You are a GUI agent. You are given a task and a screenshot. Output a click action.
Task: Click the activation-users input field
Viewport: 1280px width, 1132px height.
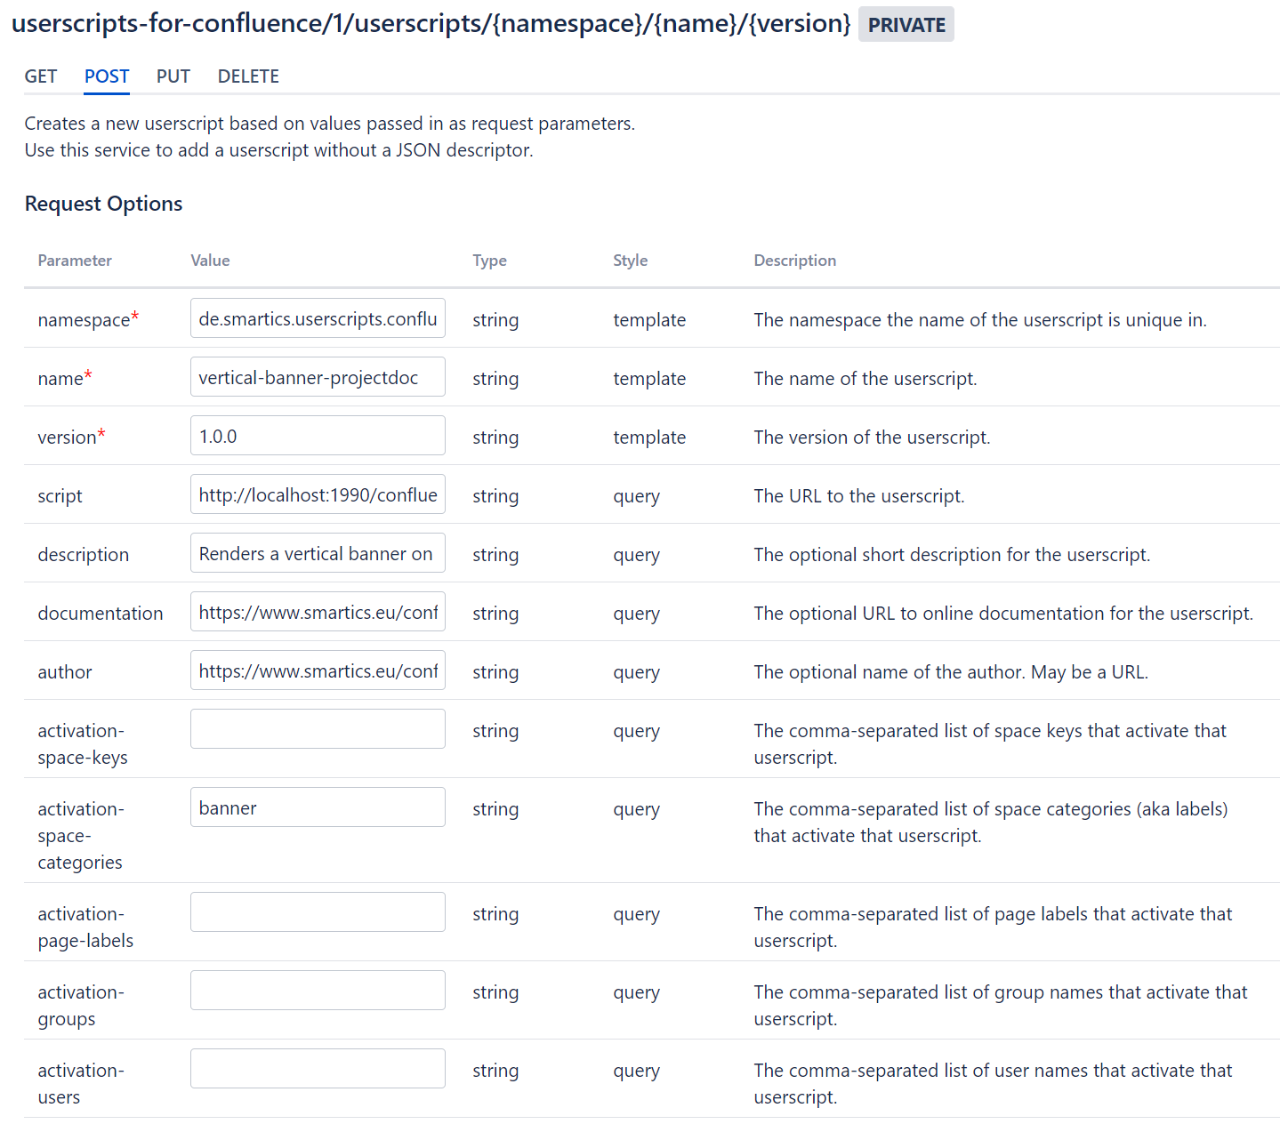coord(317,1068)
